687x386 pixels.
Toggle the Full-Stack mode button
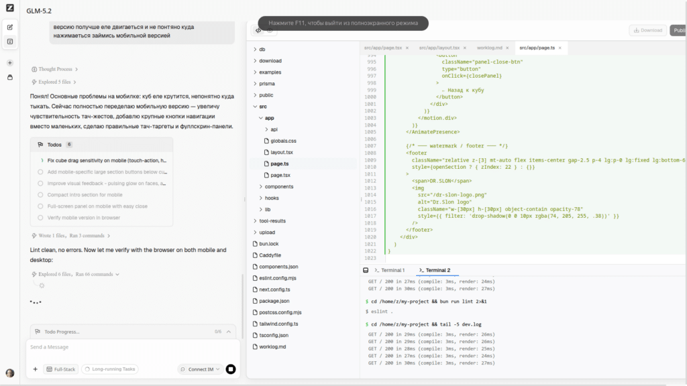(61, 369)
